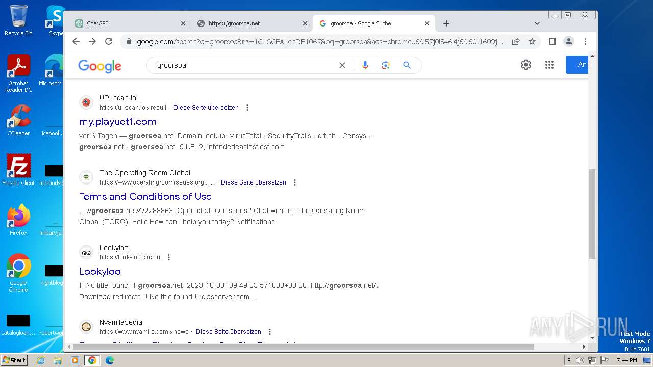The image size is (653, 367).
Task: Launch Internet Explorer from the taskbar
Action: click(40, 360)
